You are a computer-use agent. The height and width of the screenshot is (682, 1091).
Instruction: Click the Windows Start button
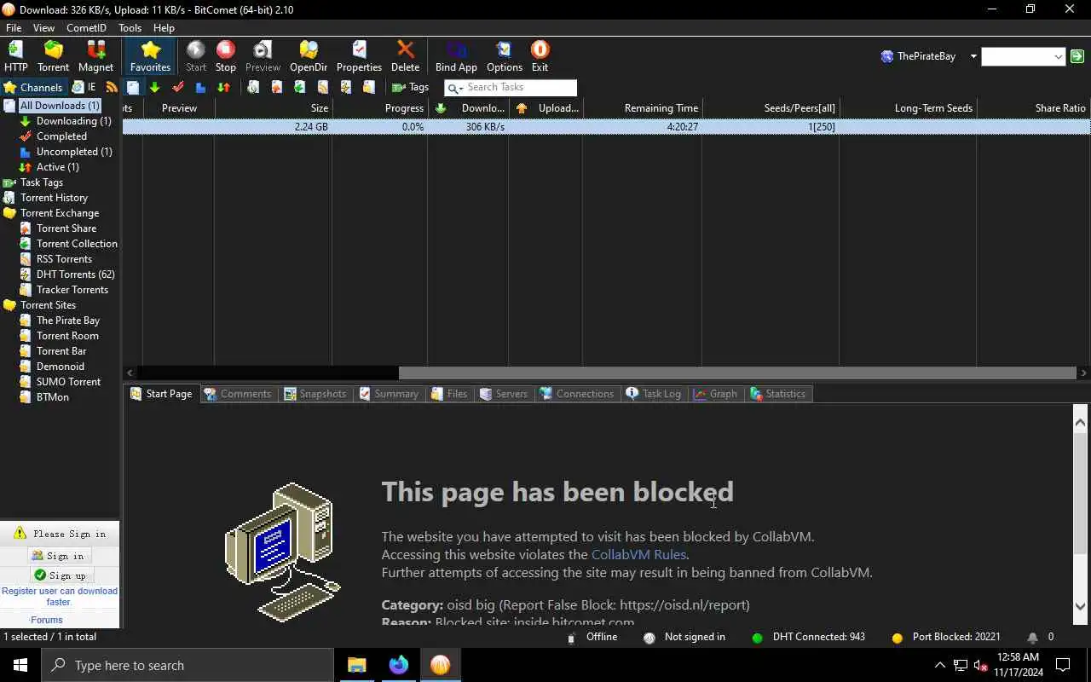point(20,665)
